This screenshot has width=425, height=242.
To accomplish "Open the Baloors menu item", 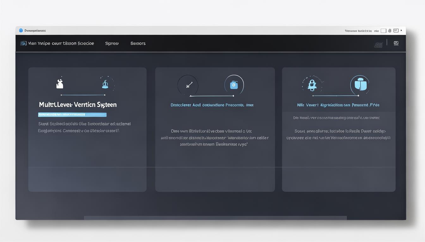I will [x=138, y=43].
